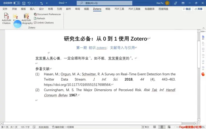Switch to the 设计 tab
Viewport: 206px width, 129px height.
pos(41,9)
